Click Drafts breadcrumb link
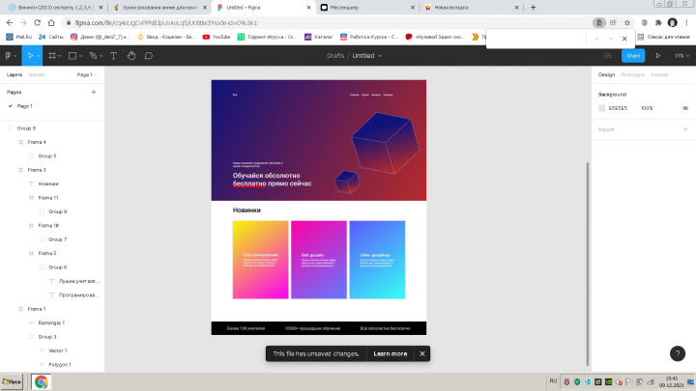696x391 pixels. click(335, 56)
